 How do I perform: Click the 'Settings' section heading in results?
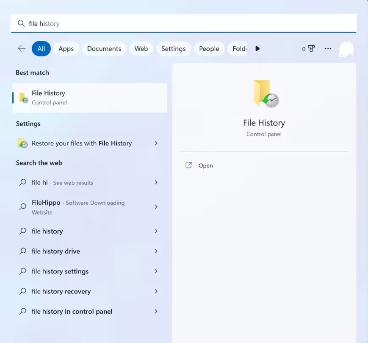pos(28,124)
